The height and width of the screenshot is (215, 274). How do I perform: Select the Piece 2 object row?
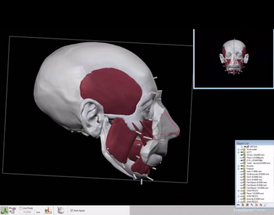[x=255, y=158]
